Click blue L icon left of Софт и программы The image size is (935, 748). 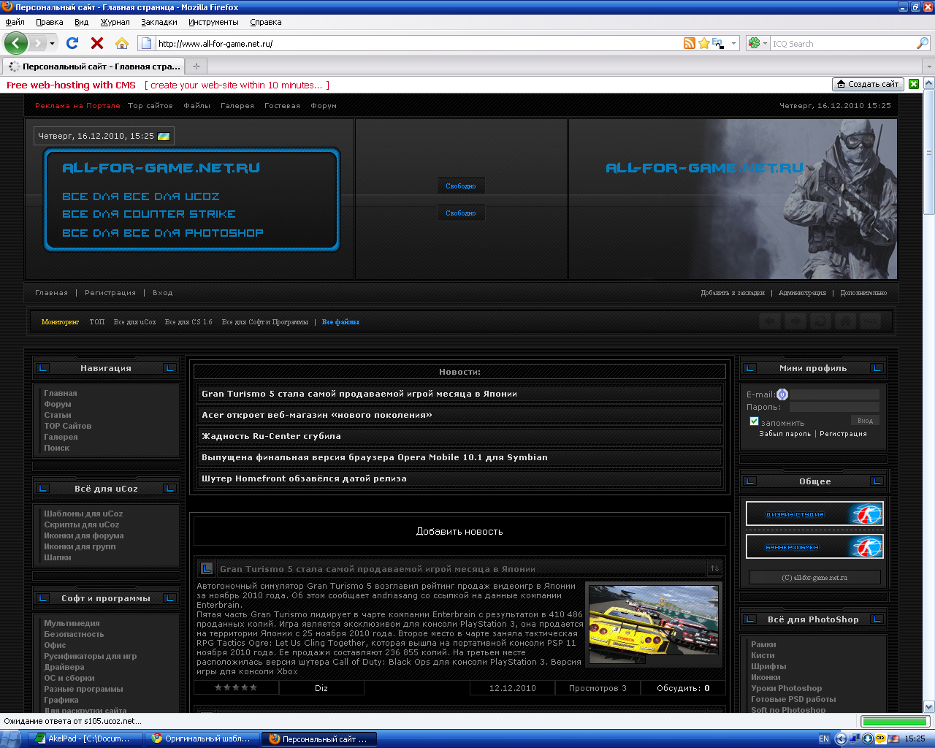tap(42, 598)
